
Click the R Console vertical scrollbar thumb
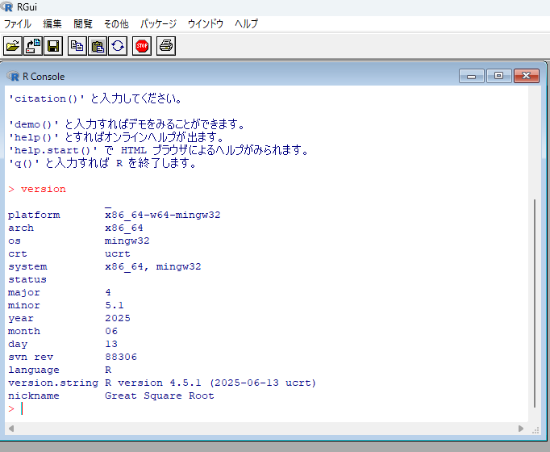(533, 303)
